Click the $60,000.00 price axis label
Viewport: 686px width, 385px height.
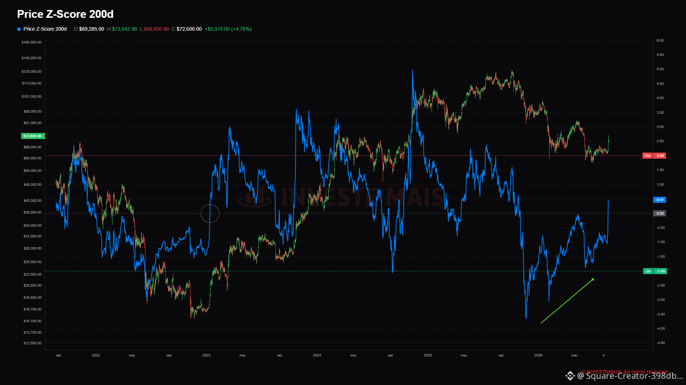point(33,158)
